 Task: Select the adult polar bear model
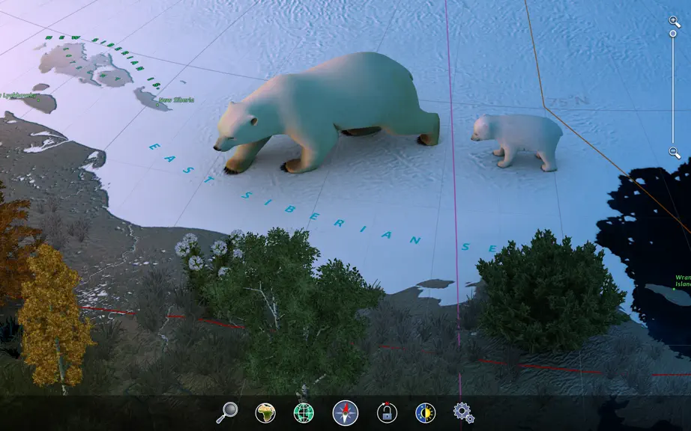[x=327, y=111]
